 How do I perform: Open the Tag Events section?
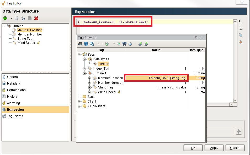tap(15, 116)
